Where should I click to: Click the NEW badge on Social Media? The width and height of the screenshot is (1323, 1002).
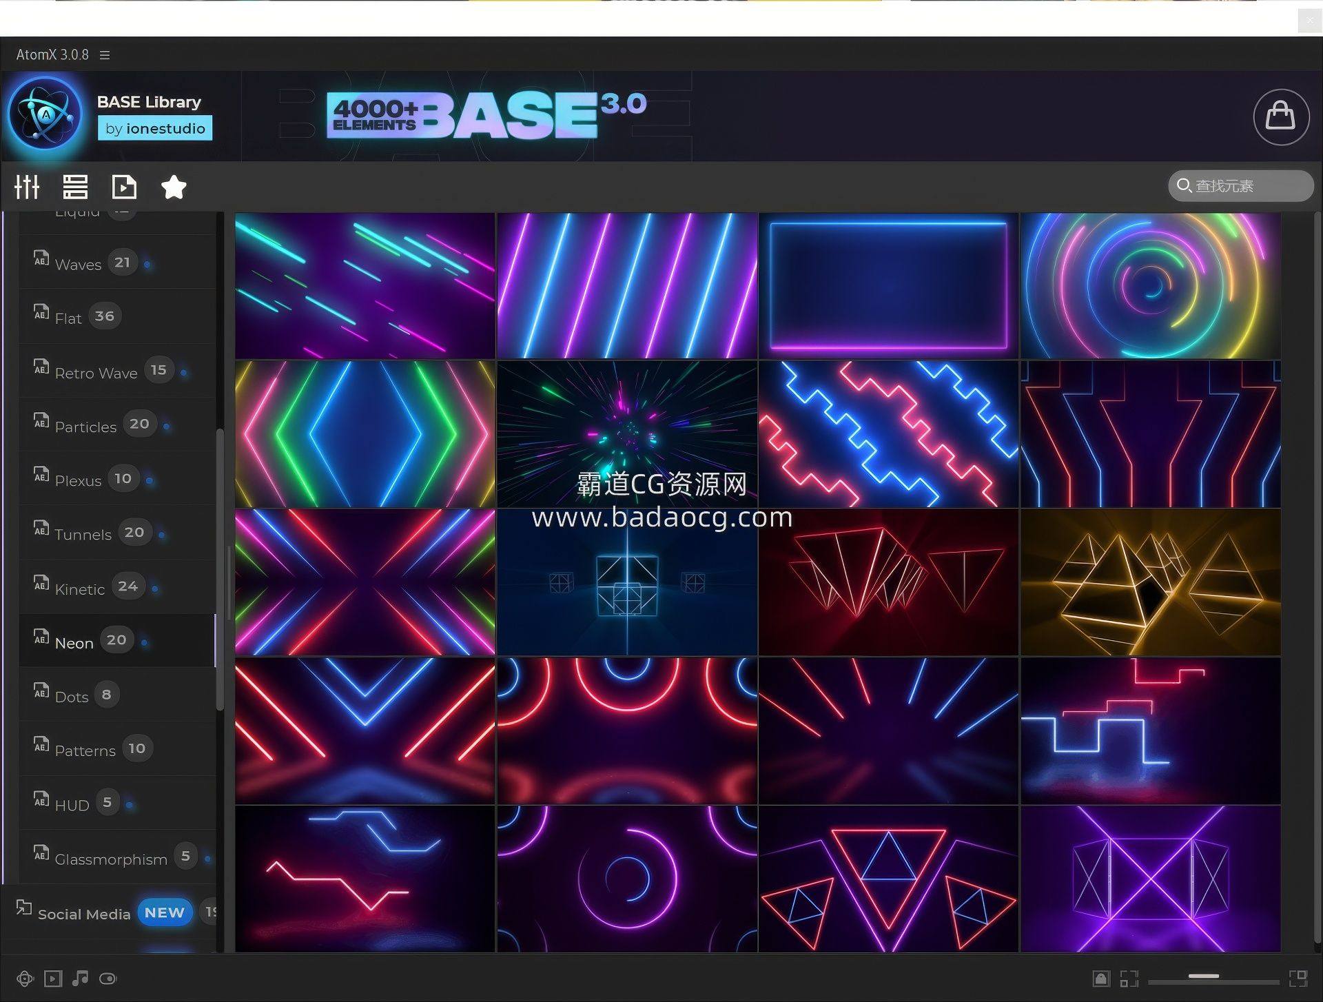pyautogui.click(x=165, y=912)
